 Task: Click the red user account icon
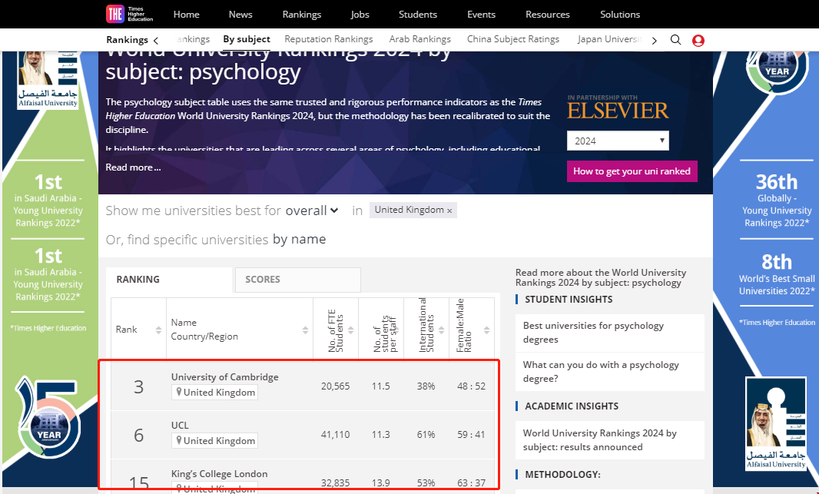coord(698,41)
